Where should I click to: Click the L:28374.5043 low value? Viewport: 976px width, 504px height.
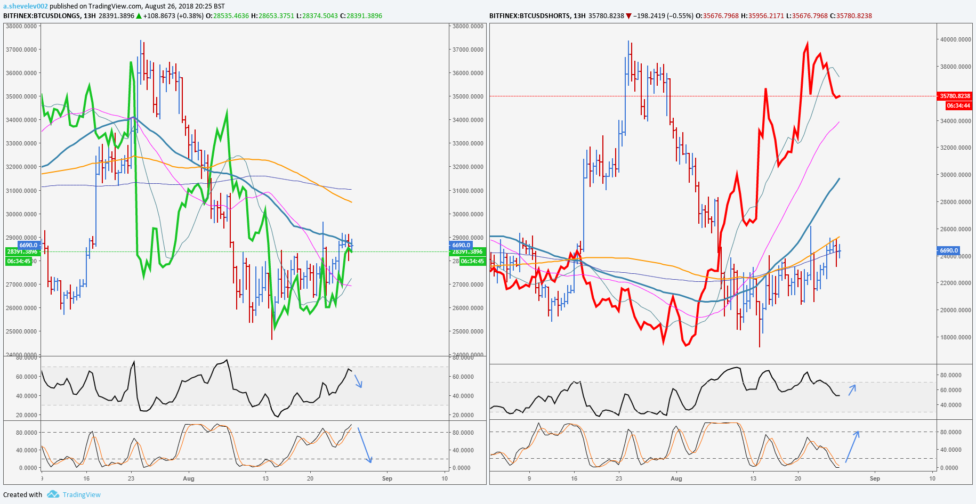click(317, 16)
